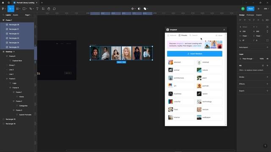
Task: Click the Insert Random button
Action: pyautogui.click(x=195, y=54)
